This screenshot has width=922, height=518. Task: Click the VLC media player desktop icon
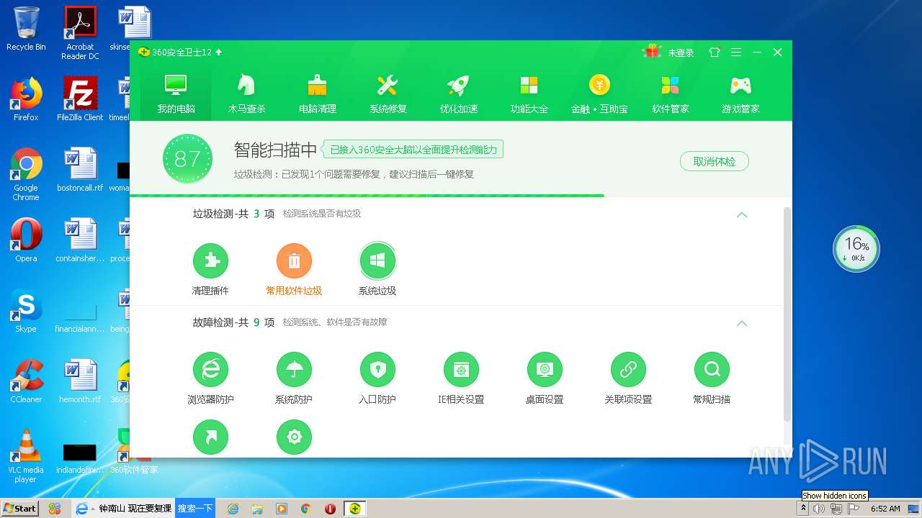(26, 456)
